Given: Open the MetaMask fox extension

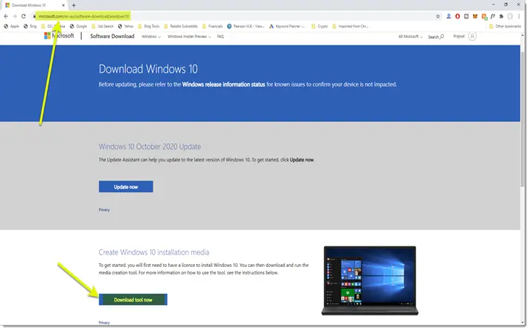Looking at the screenshot, I should 475,16.
